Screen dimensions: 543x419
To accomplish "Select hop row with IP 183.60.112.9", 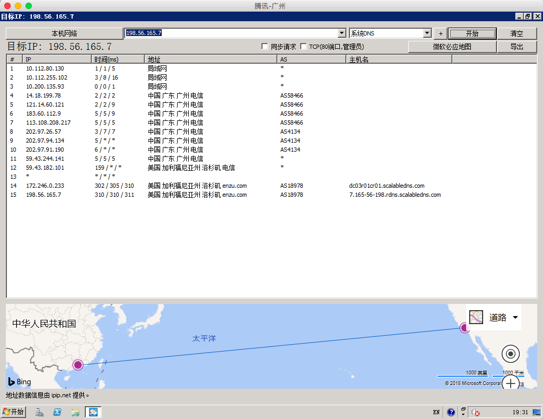I will tap(271, 114).
